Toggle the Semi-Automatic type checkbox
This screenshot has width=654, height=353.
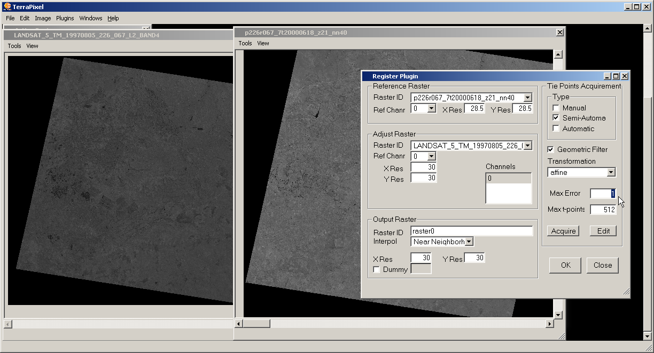pyautogui.click(x=556, y=118)
